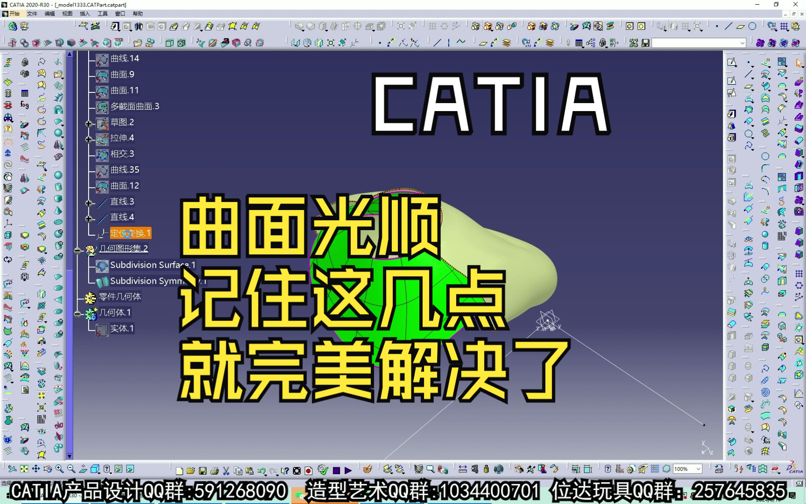The height and width of the screenshot is (504, 806).
Task: Open the 视图 (View) menu
Action: (67, 14)
